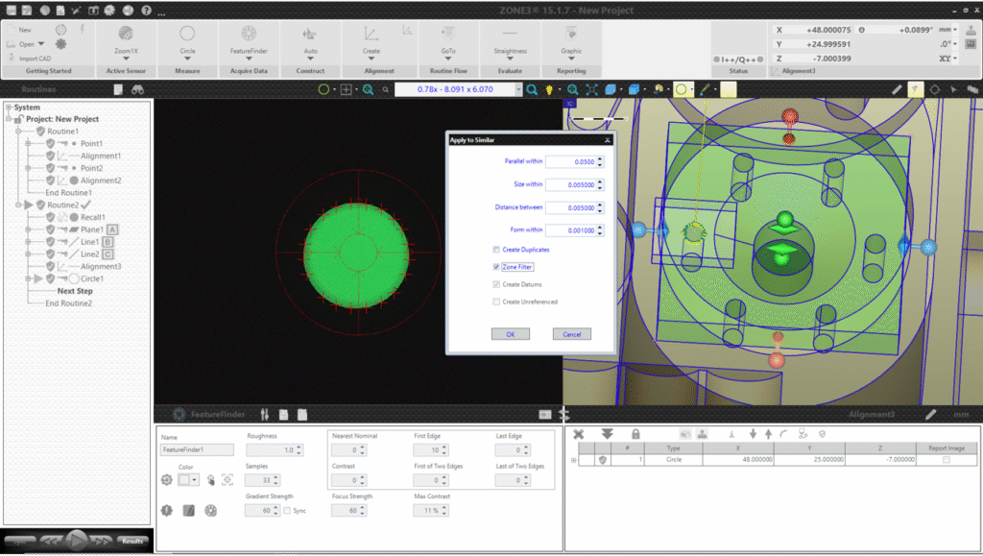Viewport: 983px width, 556px height.
Task: Select Circle1 in the routine tree
Action: click(x=92, y=278)
